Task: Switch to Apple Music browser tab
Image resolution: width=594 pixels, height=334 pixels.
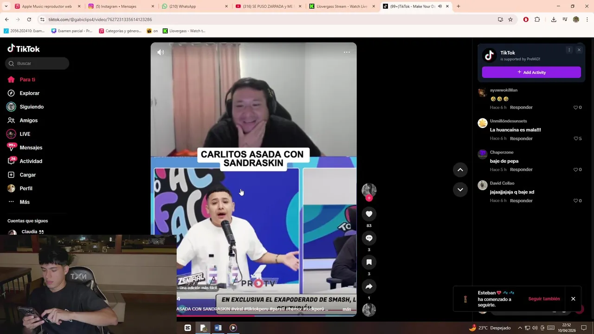Action: (x=47, y=6)
